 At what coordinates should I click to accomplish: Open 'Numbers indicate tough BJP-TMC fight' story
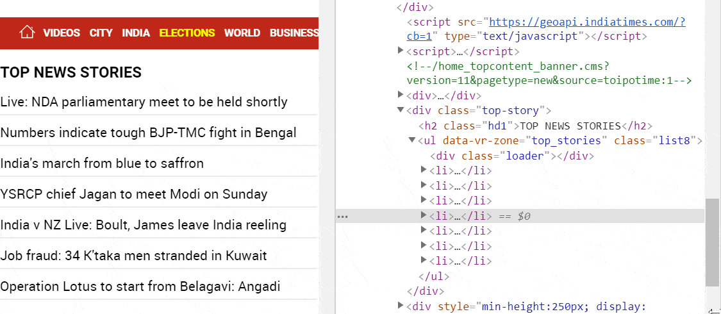point(149,133)
